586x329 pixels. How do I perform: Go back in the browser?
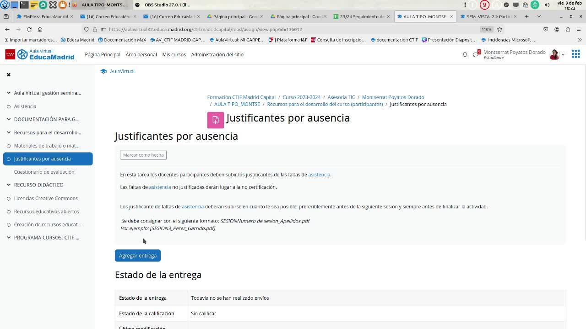7,29
